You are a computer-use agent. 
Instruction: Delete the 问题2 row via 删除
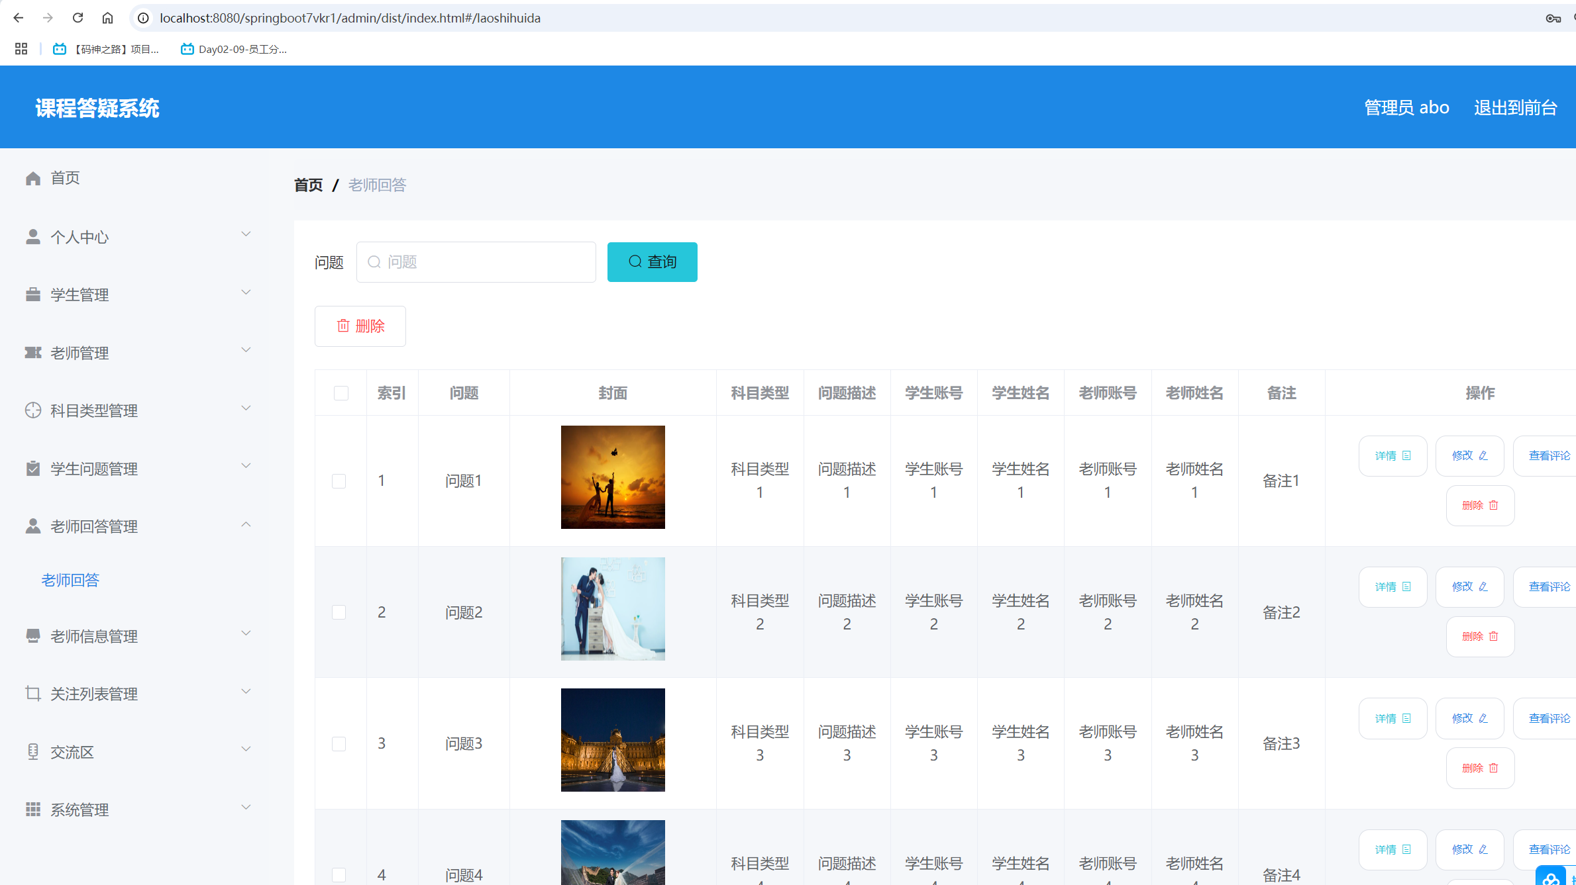1481,637
